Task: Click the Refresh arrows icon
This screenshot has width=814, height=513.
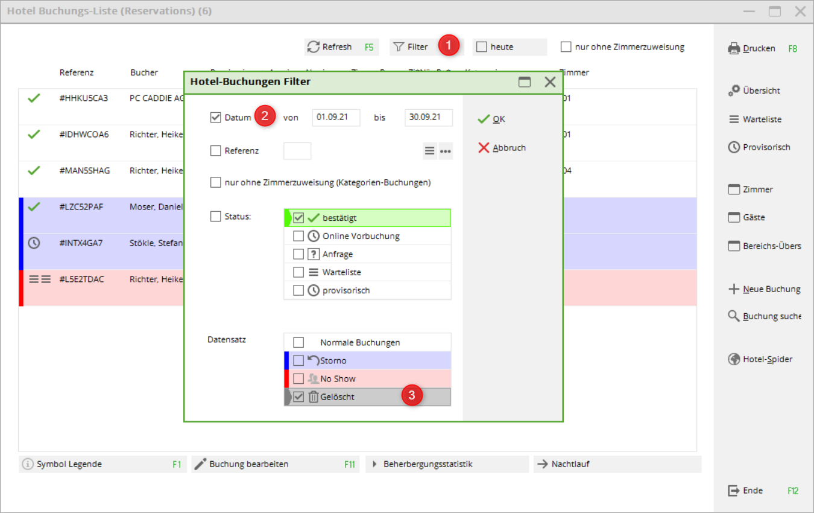Action: point(313,47)
